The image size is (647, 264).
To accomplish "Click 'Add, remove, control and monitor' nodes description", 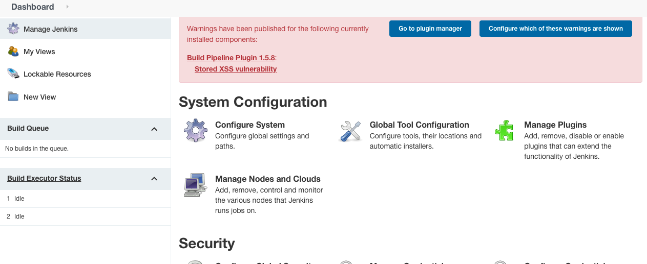I will 269,200.
